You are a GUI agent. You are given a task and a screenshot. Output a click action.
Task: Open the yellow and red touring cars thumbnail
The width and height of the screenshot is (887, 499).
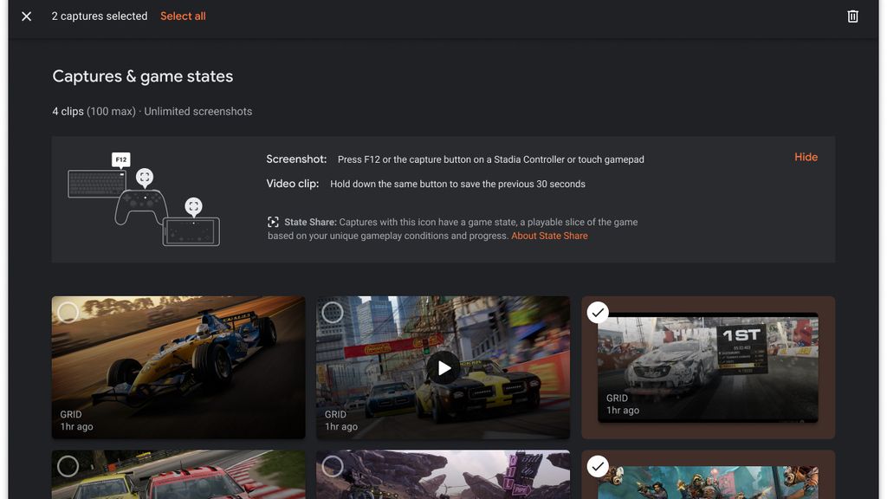coord(178,475)
